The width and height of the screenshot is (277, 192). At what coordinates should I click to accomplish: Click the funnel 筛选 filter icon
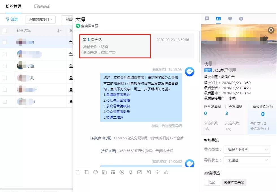point(7,19)
